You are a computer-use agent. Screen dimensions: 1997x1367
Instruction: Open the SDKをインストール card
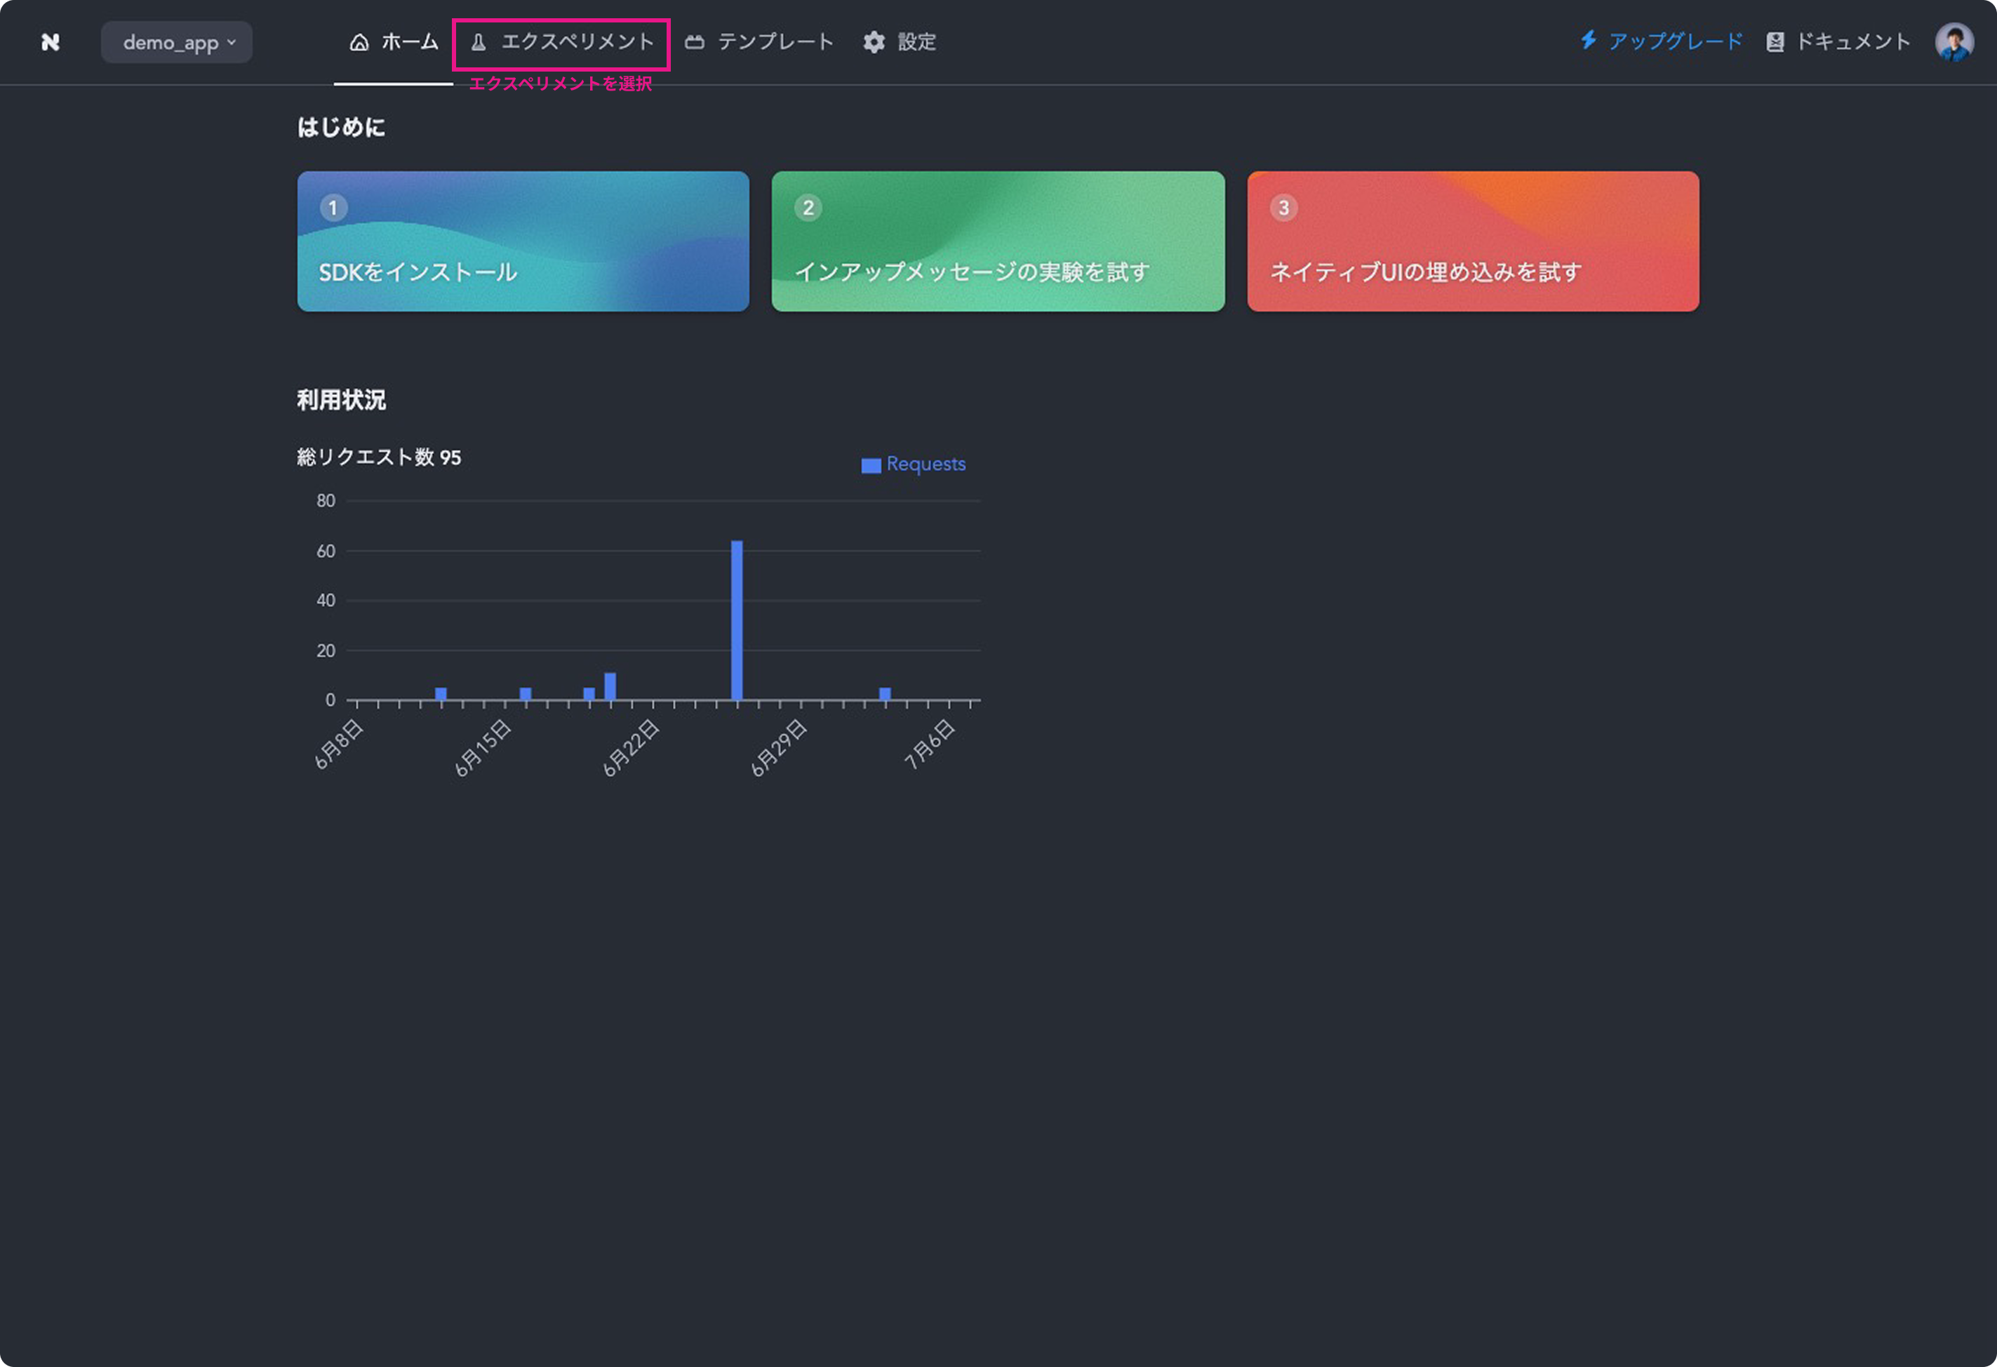point(523,241)
